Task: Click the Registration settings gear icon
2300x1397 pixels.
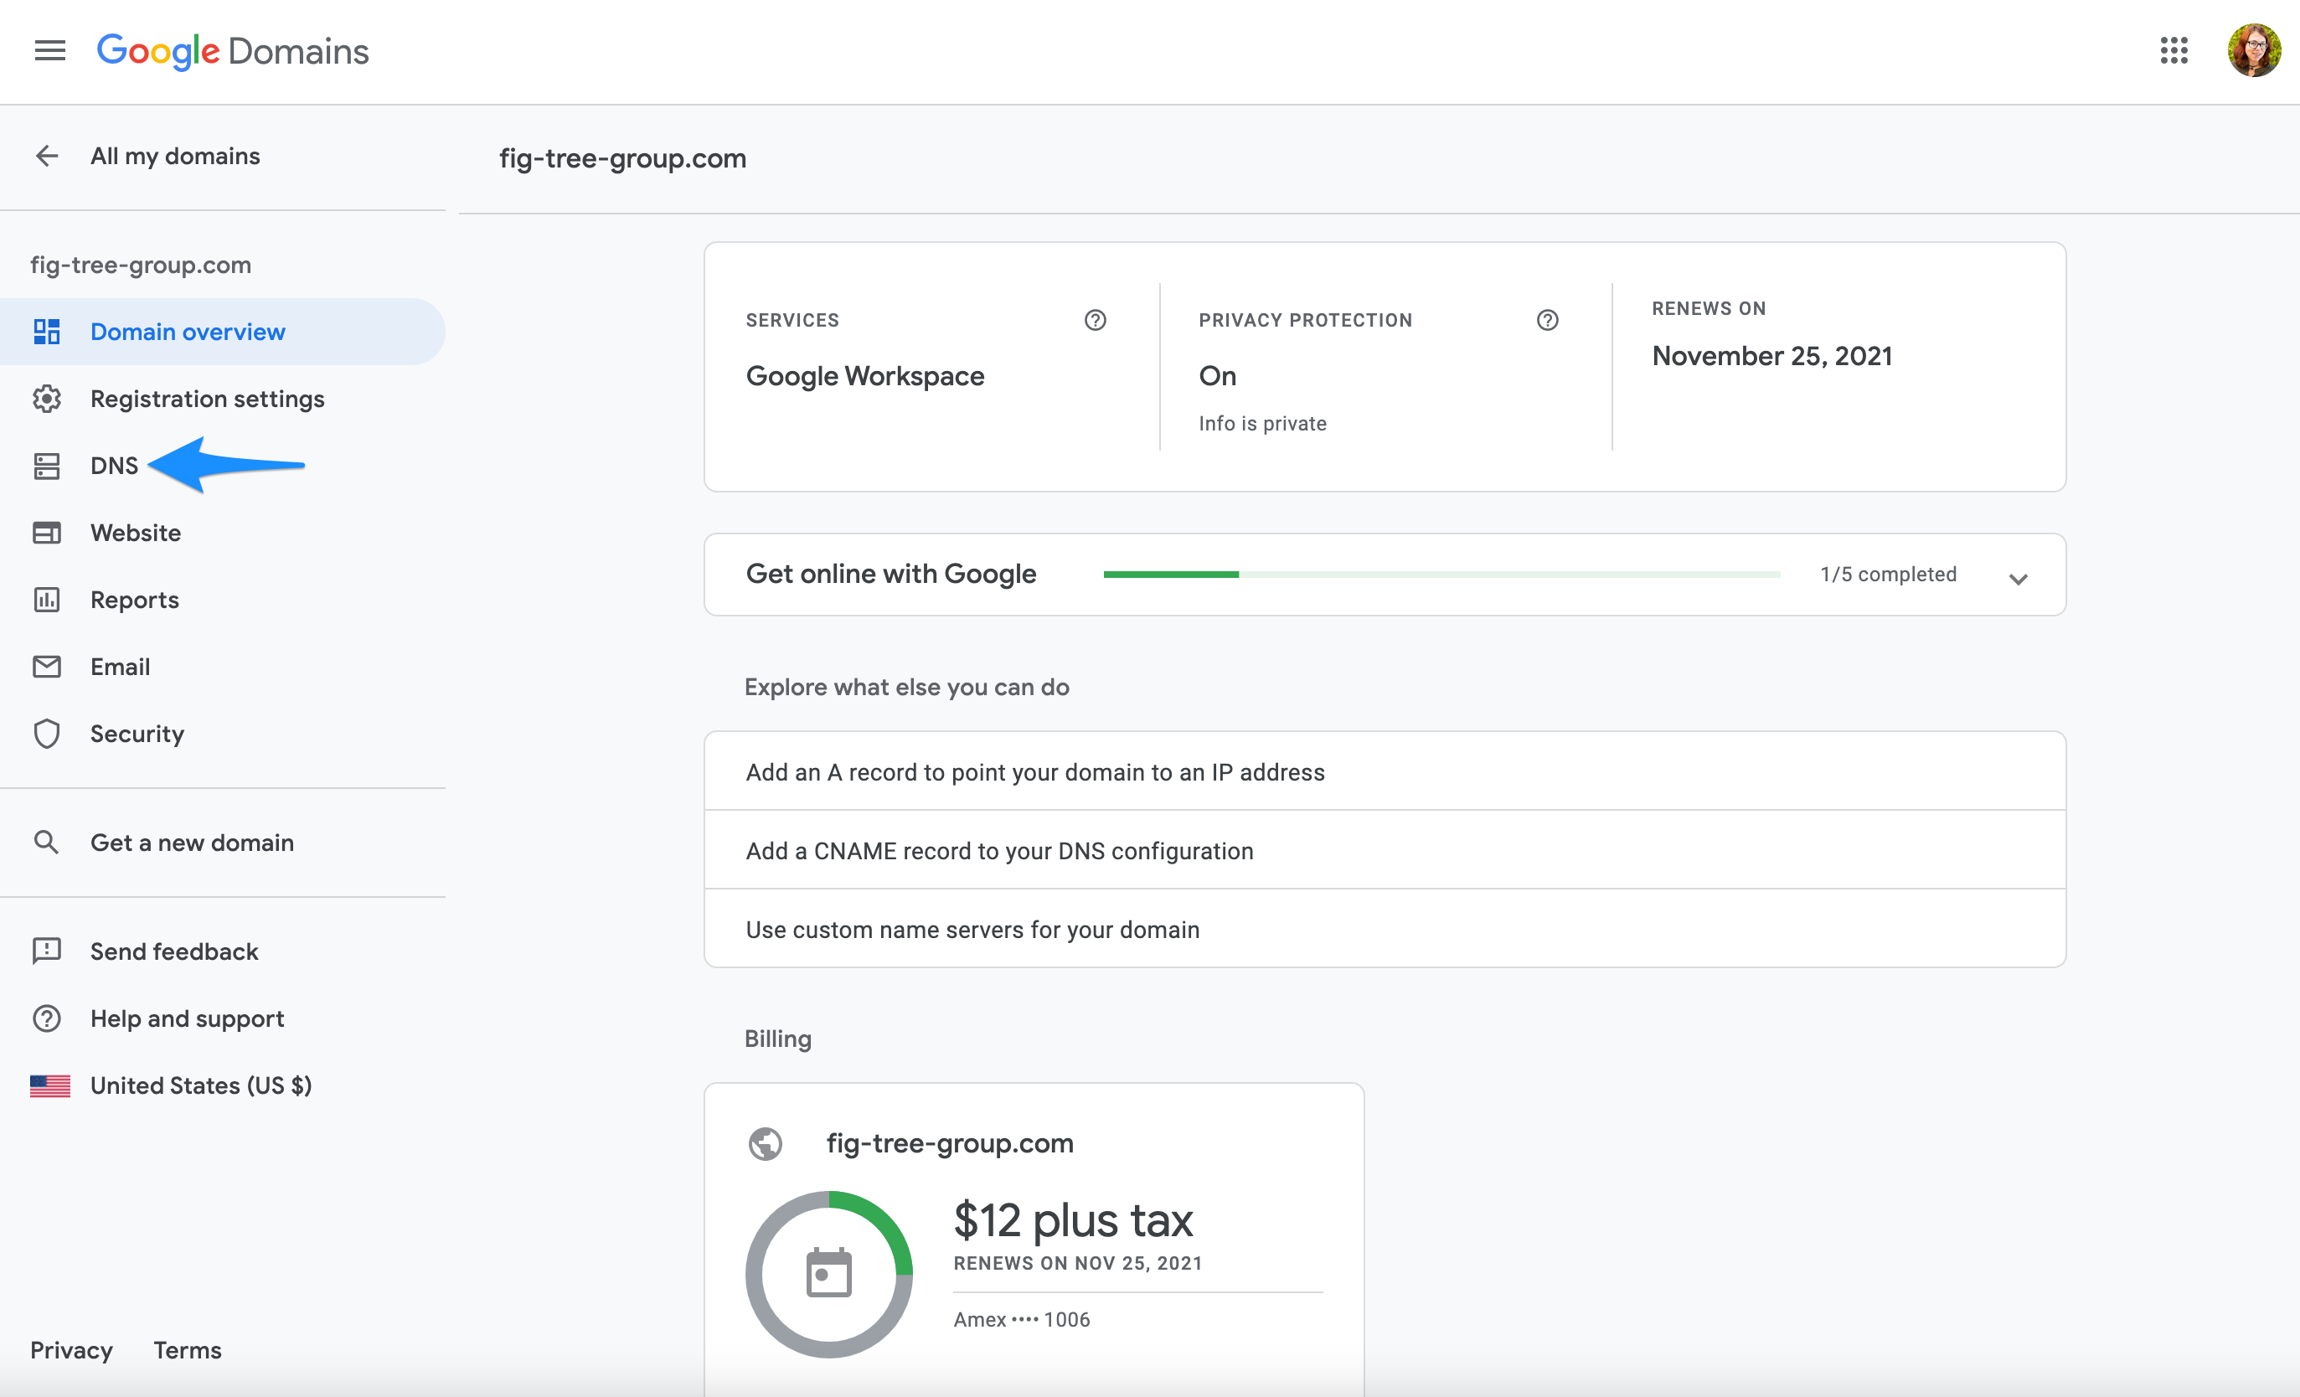Action: coord(47,399)
